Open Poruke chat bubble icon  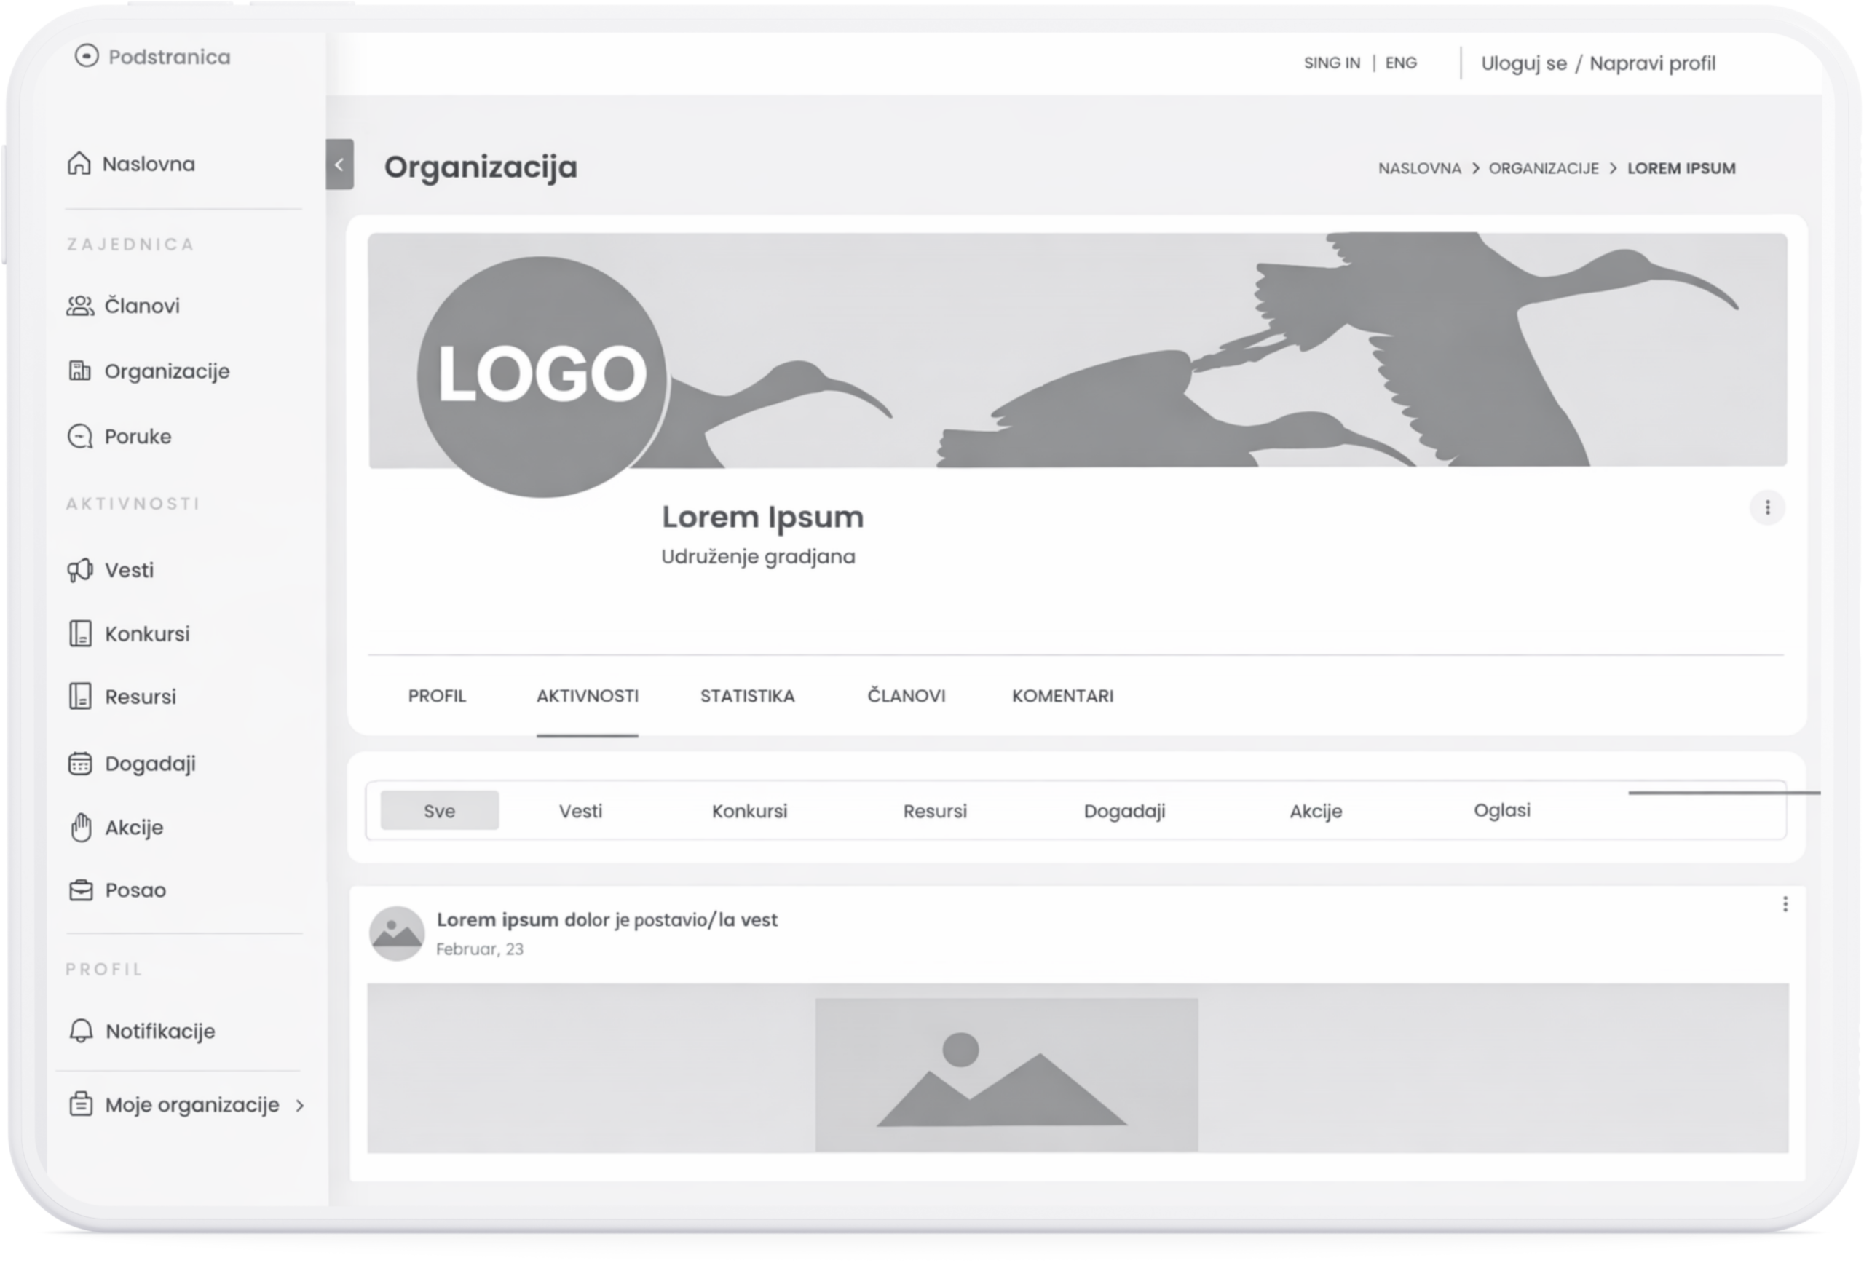point(79,436)
